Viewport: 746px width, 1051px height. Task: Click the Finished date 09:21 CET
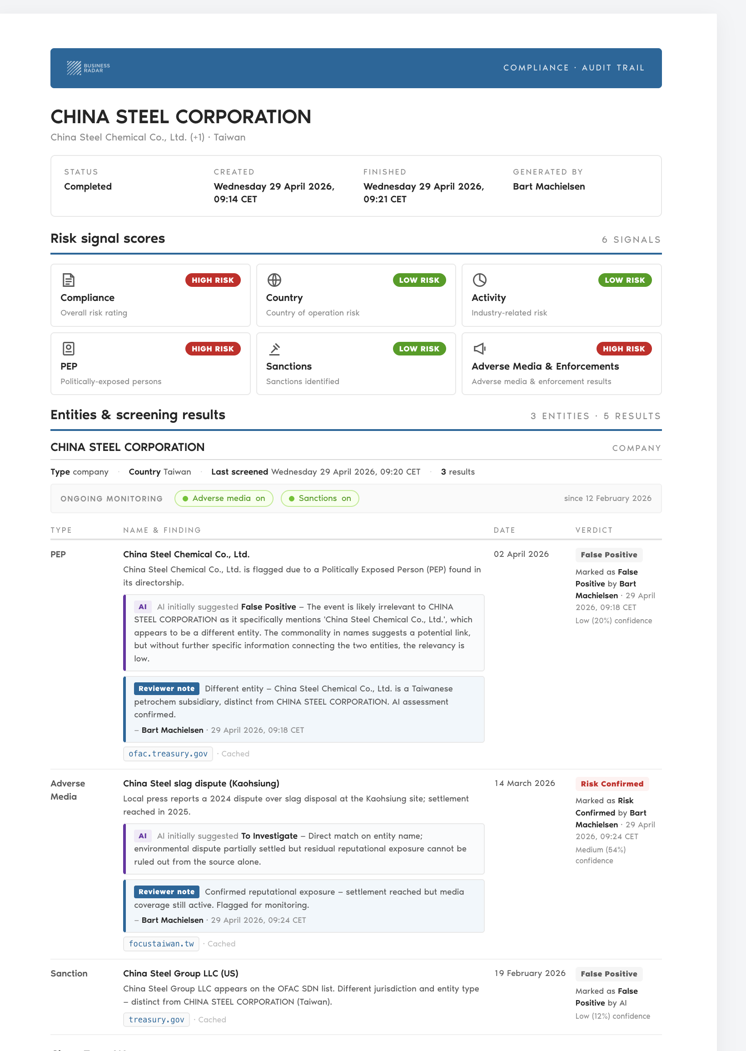click(x=423, y=193)
